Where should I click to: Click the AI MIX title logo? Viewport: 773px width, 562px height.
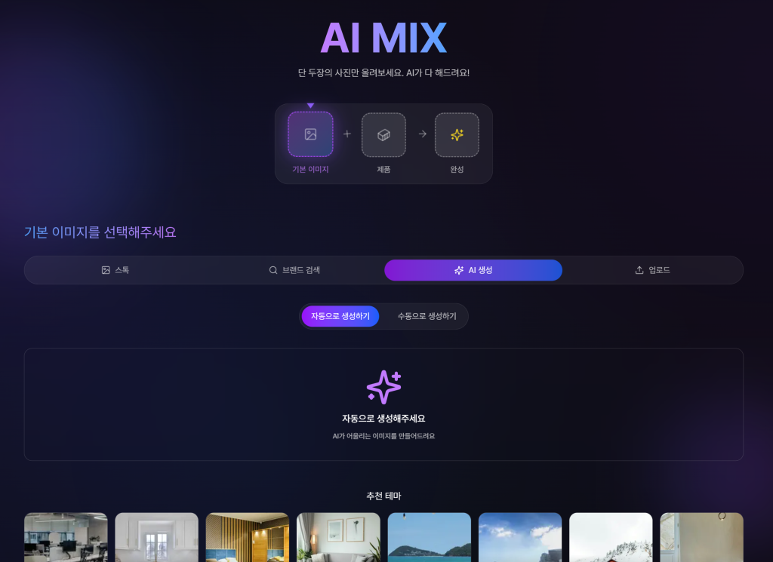[x=383, y=38]
